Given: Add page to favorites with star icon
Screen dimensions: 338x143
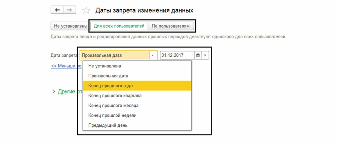Looking at the screenshot, I should click(86, 10).
